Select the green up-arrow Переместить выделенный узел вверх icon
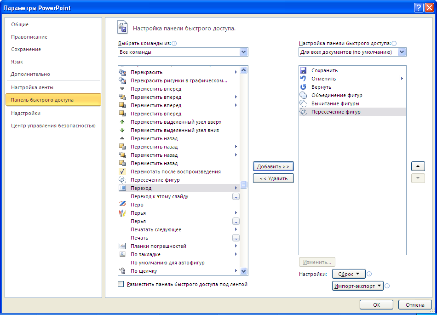This screenshot has height=315, width=437. coord(122,122)
